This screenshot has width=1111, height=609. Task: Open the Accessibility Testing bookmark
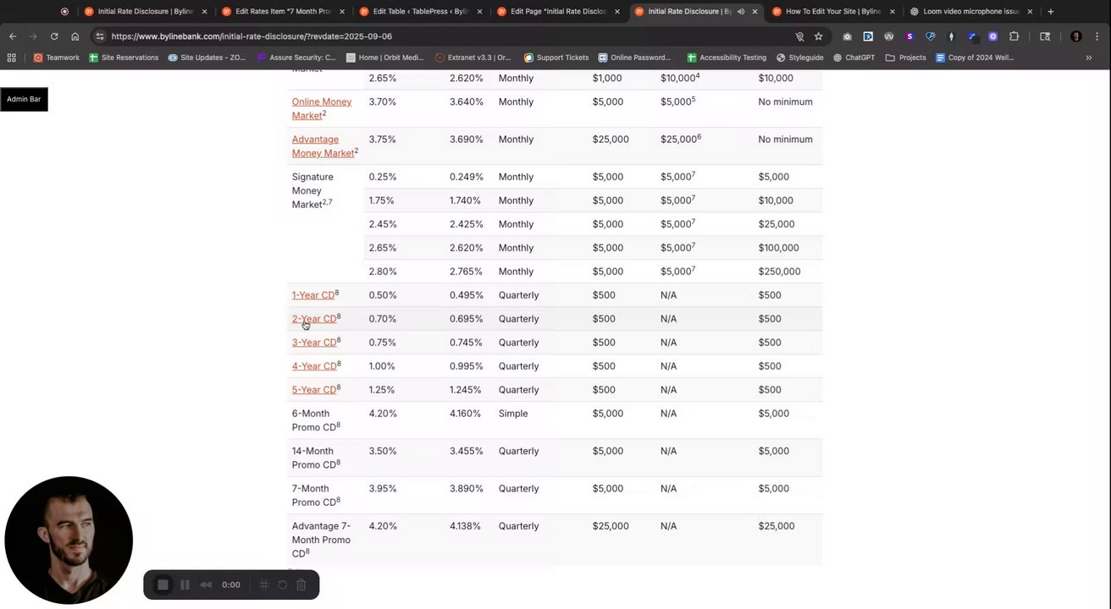726,58
